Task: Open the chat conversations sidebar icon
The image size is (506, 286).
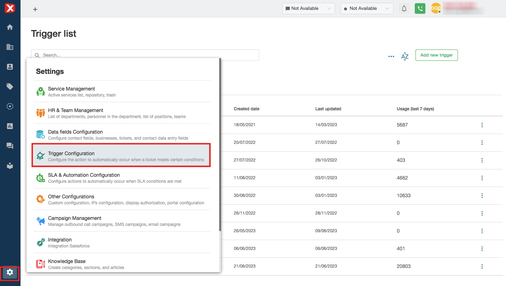Action: 10,146
